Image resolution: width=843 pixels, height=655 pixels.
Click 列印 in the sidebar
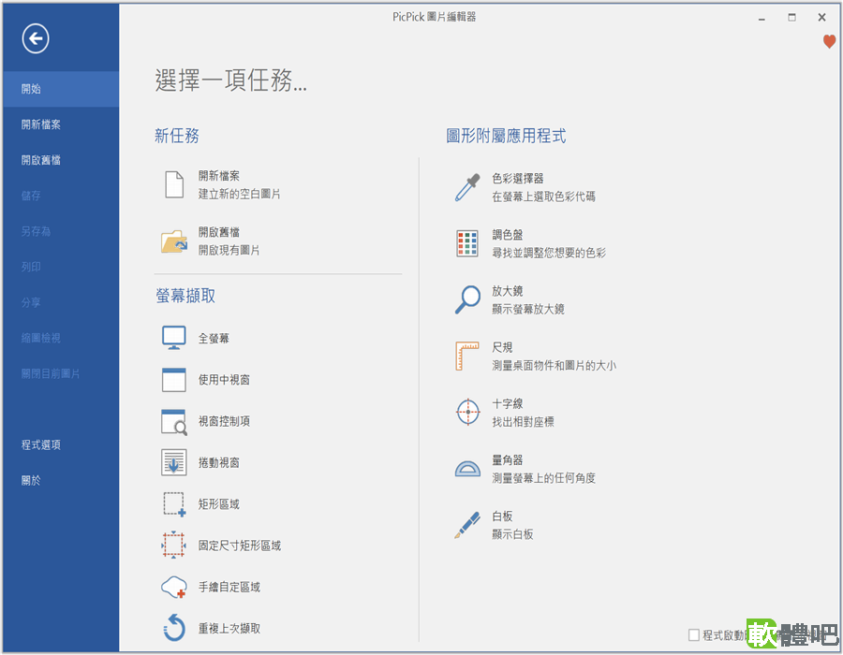pos(61,267)
